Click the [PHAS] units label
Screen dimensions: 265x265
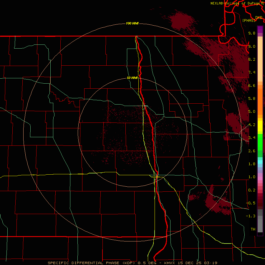pyautogui.click(x=249, y=20)
